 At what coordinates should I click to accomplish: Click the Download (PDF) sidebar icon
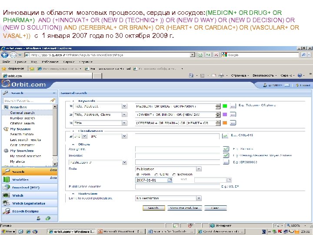tap(7, 188)
